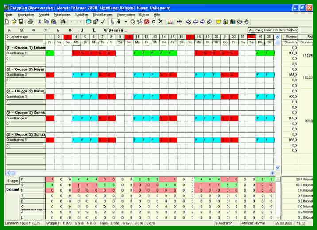Print the duty plan with the printer icon
The image size is (317, 230).
[31, 22]
